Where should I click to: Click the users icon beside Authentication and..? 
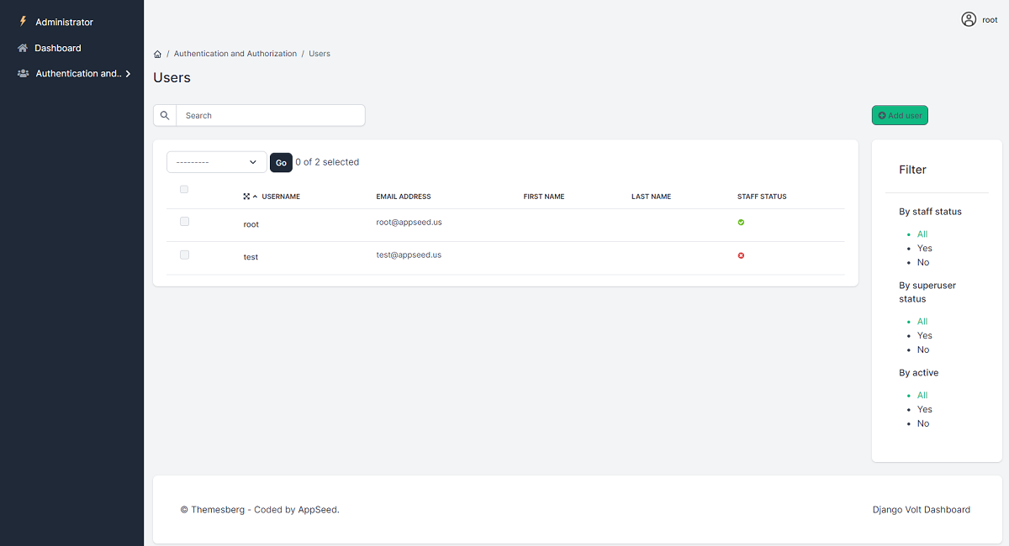coord(23,73)
